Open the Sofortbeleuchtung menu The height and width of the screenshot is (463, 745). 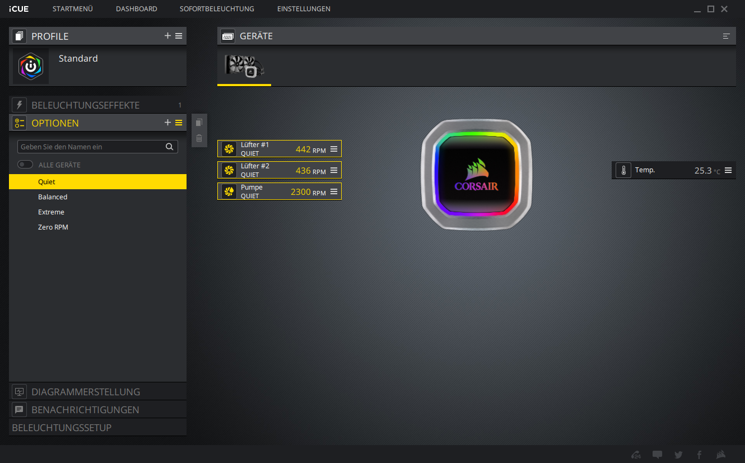[x=217, y=9]
